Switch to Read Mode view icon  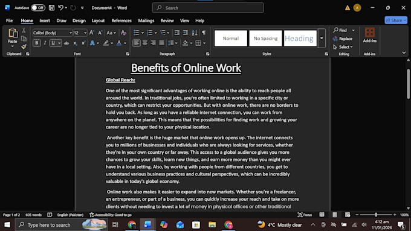322,215
